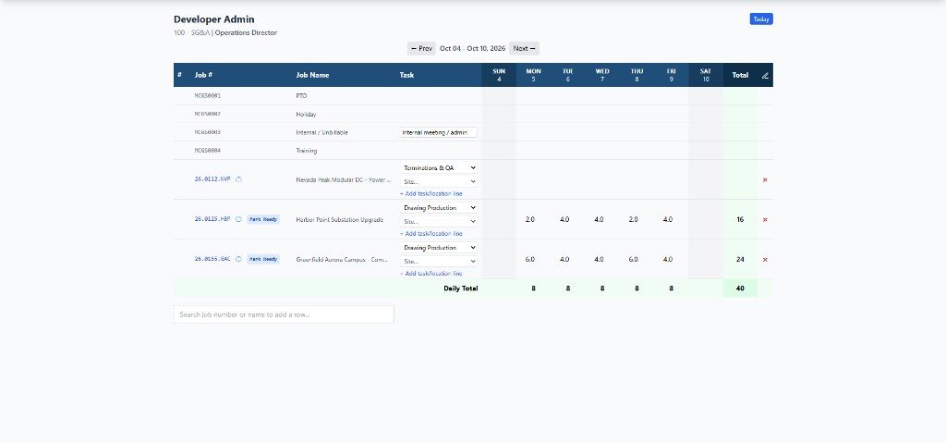Focus the search job number or name field
The image size is (946, 442).
click(284, 314)
